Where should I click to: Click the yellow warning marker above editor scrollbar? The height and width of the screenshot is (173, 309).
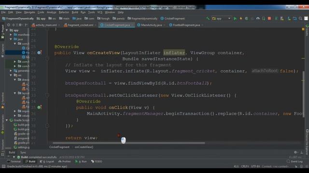click(x=303, y=29)
